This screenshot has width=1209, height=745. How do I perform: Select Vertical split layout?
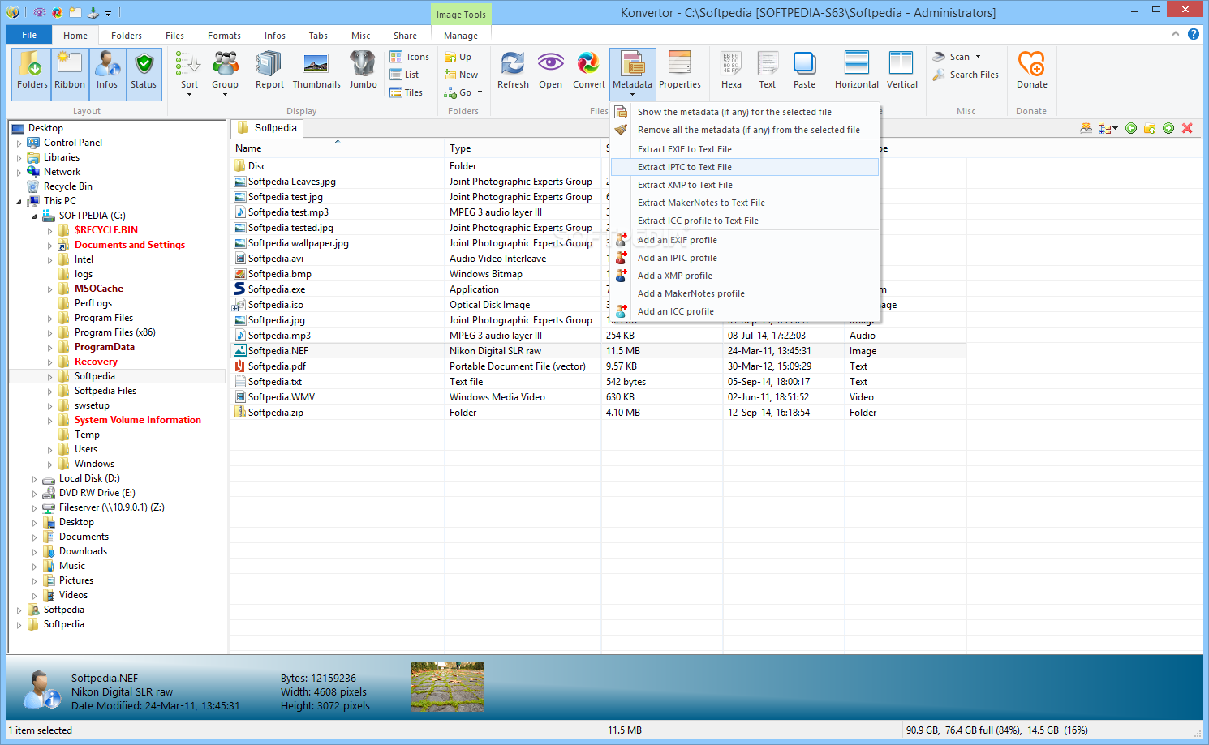[901, 71]
